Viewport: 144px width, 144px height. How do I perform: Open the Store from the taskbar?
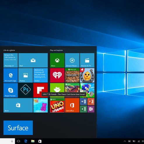point(40,141)
